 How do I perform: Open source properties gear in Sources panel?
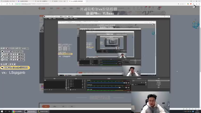(71, 90)
